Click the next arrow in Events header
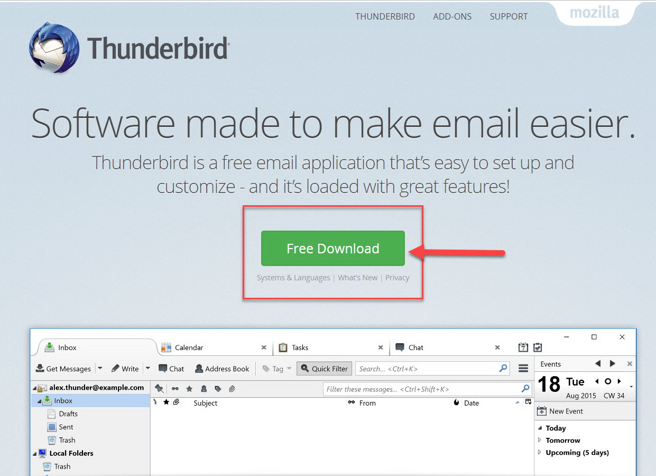The height and width of the screenshot is (476, 656). tap(613, 363)
